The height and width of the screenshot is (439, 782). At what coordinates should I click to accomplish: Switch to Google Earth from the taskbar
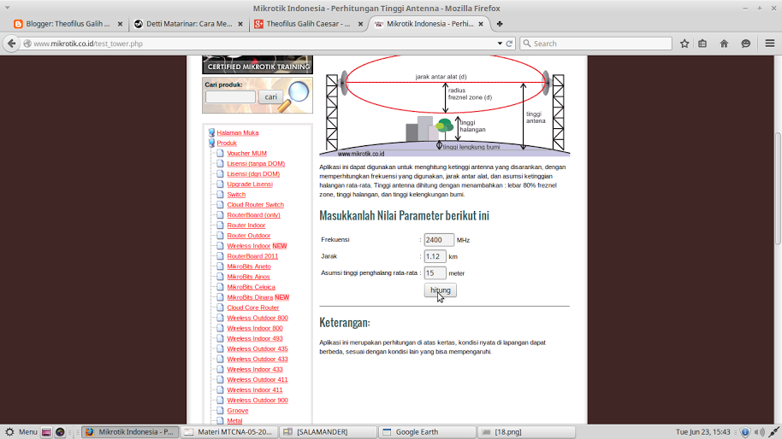point(426,432)
